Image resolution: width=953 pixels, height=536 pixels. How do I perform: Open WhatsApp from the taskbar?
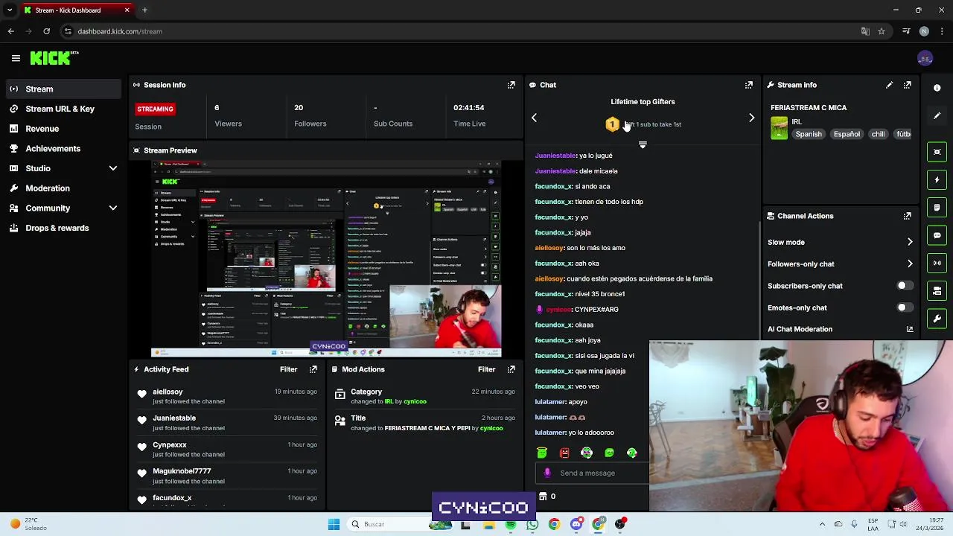[x=532, y=524]
